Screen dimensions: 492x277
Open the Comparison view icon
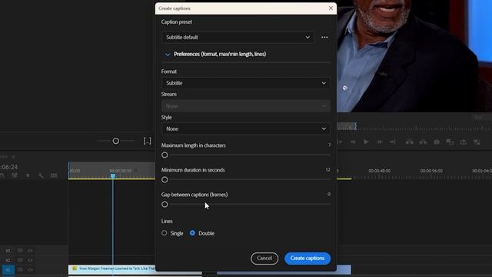450,142
